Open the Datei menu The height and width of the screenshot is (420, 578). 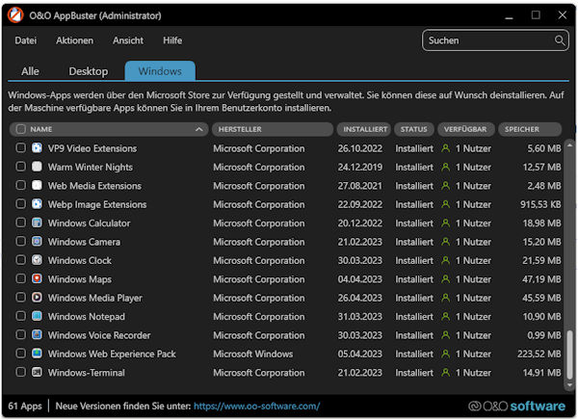25,40
